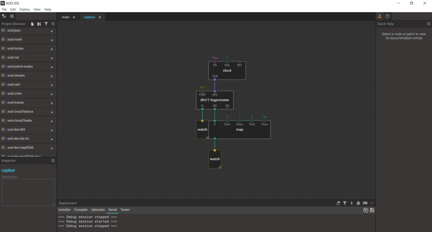432x232 pixels.
Task: Select the clock node
Action: point(227,71)
